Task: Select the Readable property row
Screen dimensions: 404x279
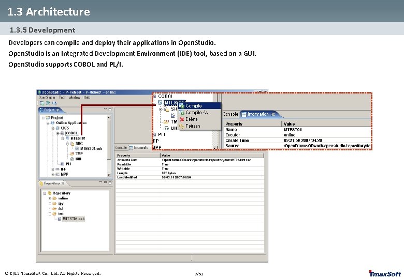Action: click(190, 164)
